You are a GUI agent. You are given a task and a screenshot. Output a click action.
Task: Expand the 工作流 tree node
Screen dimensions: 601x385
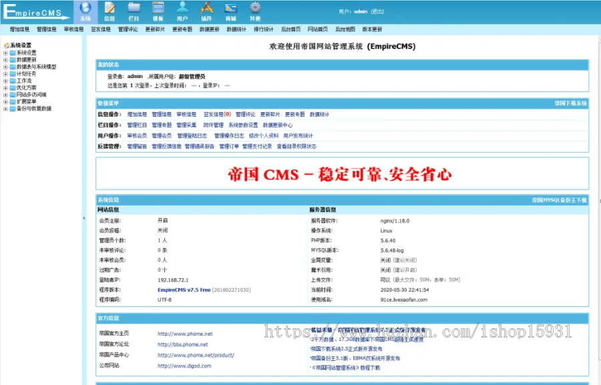(5, 81)
